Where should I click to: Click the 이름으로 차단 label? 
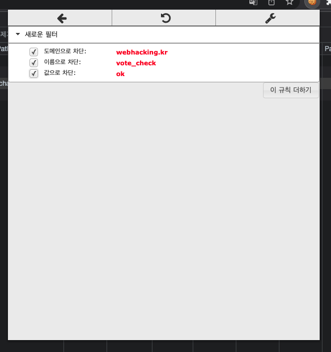62,62
